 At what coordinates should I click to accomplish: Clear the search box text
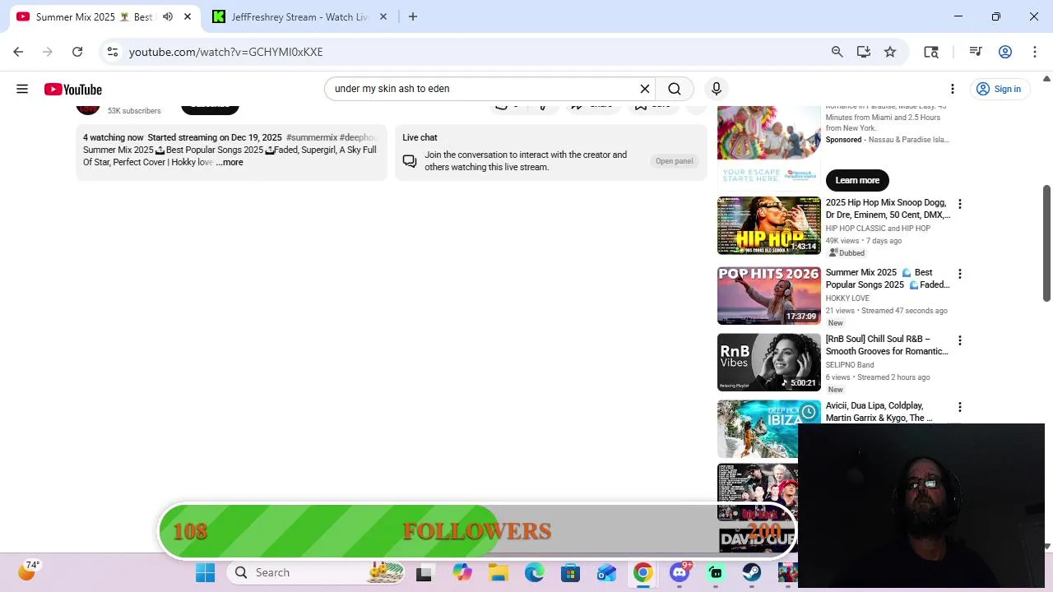[x=645, y=89]
